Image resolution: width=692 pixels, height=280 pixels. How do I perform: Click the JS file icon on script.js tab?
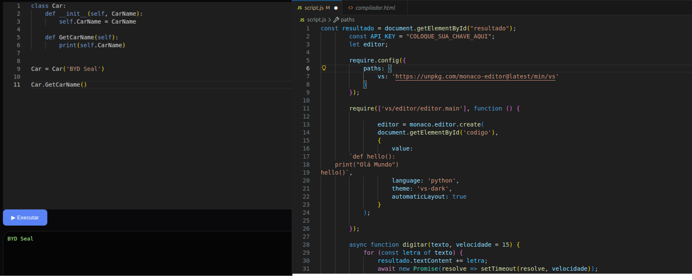[300, 8]
